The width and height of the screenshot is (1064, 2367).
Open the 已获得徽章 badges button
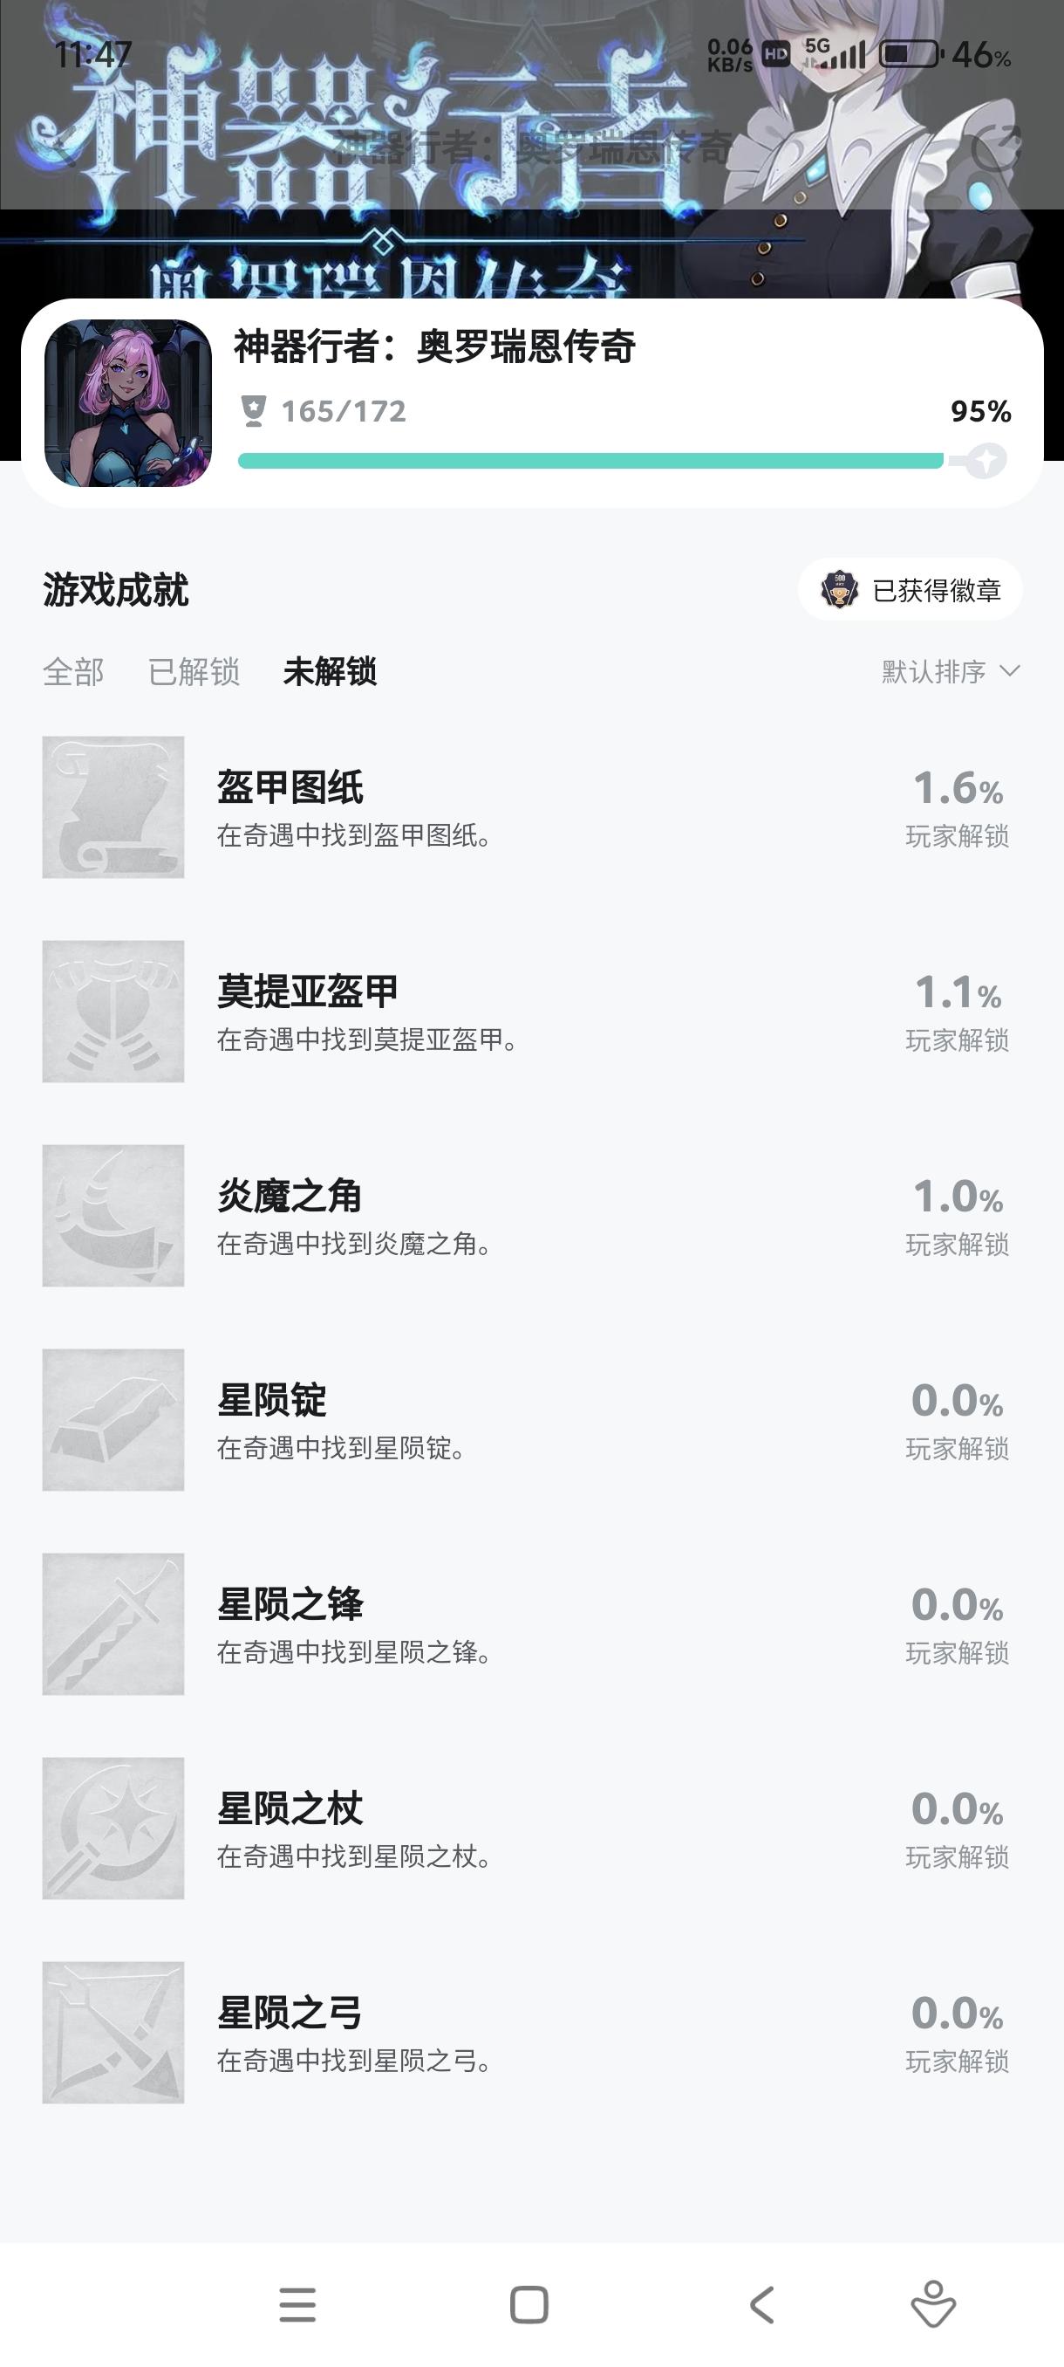tap(911, 590)
